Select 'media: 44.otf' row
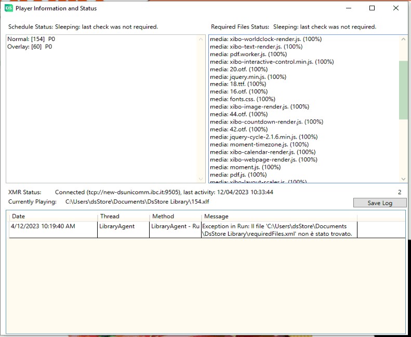The height and width of the screenshot is (337, 411). pos(239,114)
